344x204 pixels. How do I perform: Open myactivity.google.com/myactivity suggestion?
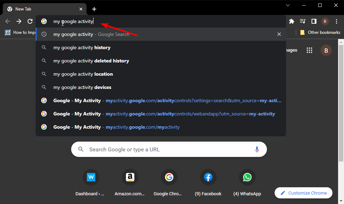(x=161, y=127)
